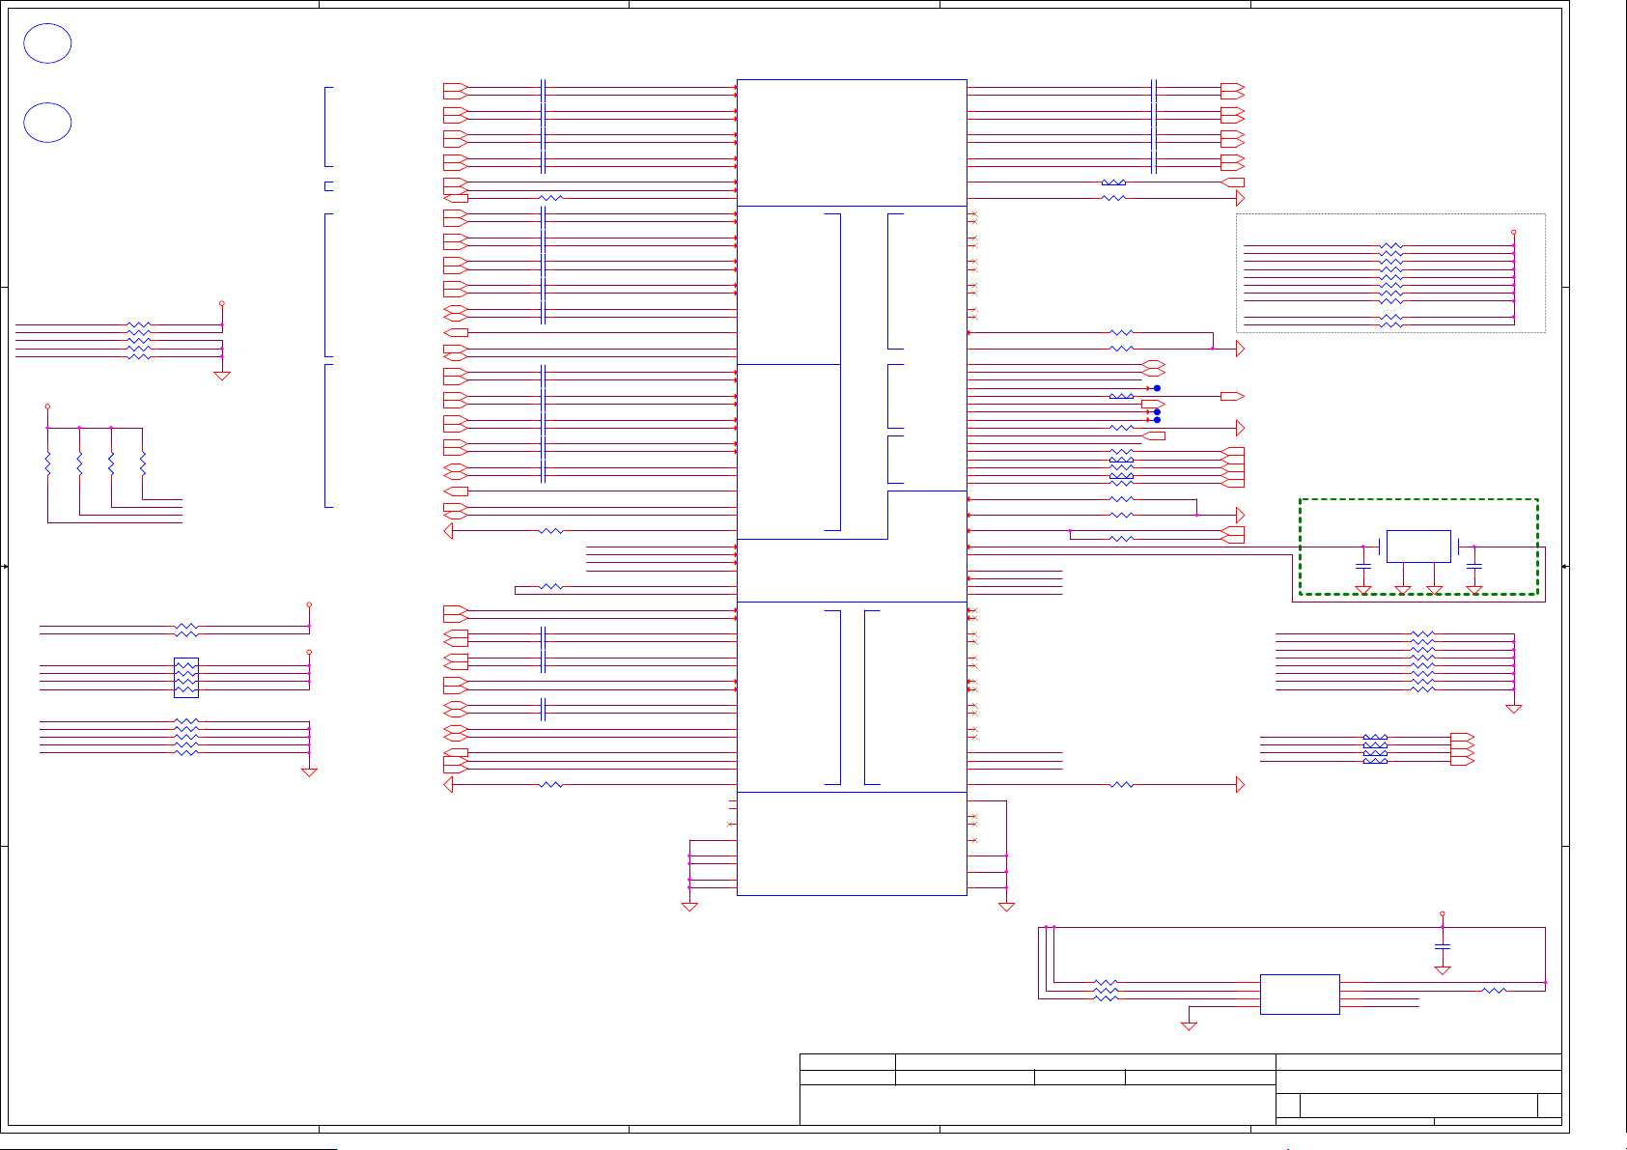Viewport: 1627px width, 1150px height.
Task: Click power circle above four vertical resistors
Action: (47, 407)
